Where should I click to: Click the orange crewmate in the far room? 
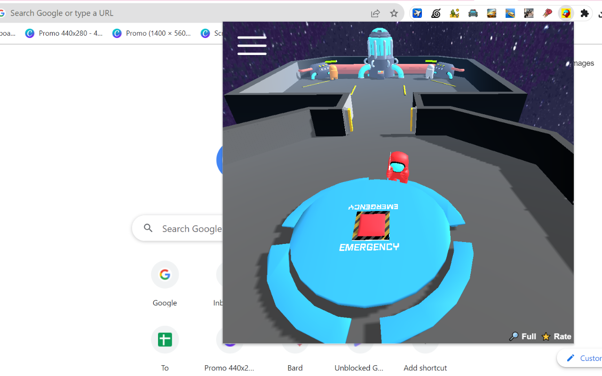[333, 72]
